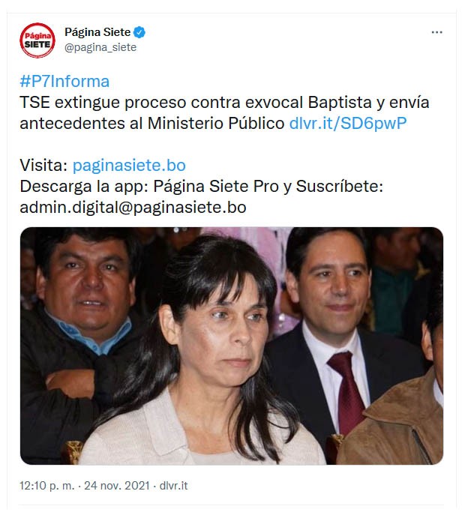465x518 pixels.
Task: Click the blue verified badge icon
Action: (x=139, y=32)
